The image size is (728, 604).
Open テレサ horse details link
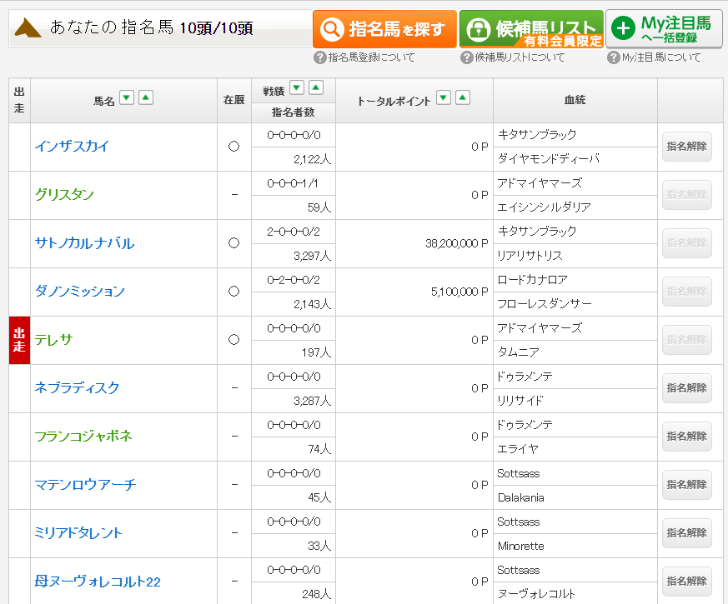pyautogui.click(x=53, y=340)
